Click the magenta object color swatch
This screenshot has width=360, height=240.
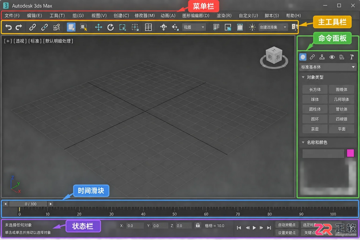tap(350, 153)
